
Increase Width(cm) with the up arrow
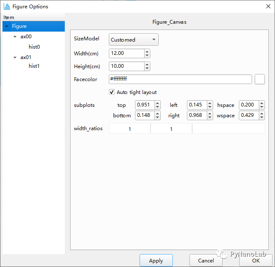pos(147,51)
